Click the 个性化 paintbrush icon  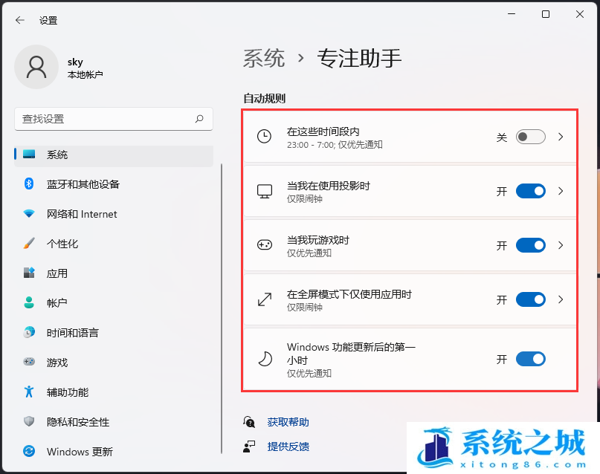(29, 243)
